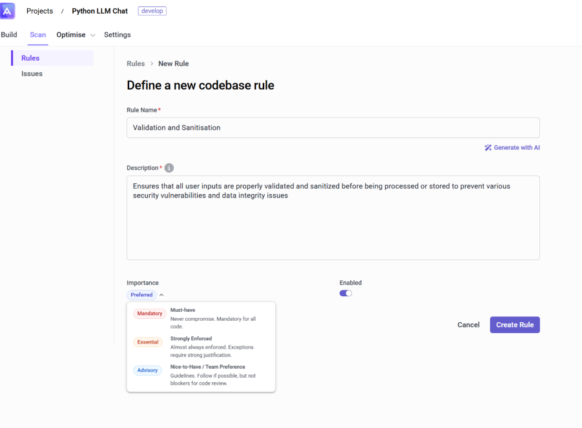Collapse the Importance dropdown chevron
This screenshot has height=428, width=582.
point(161,294)
